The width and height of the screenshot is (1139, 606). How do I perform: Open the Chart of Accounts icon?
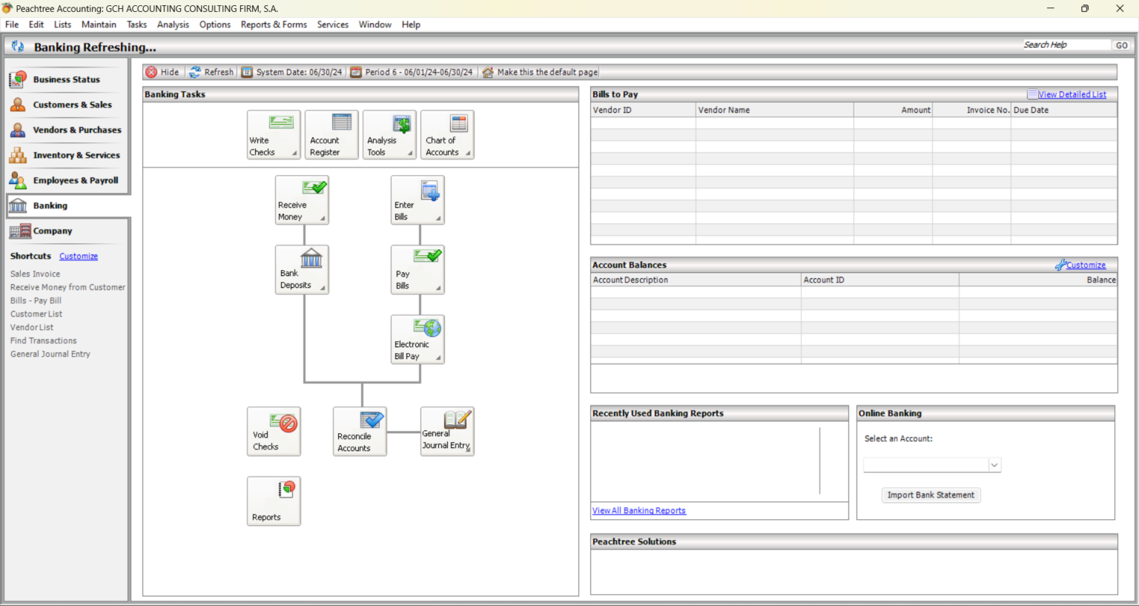(447, 134)
